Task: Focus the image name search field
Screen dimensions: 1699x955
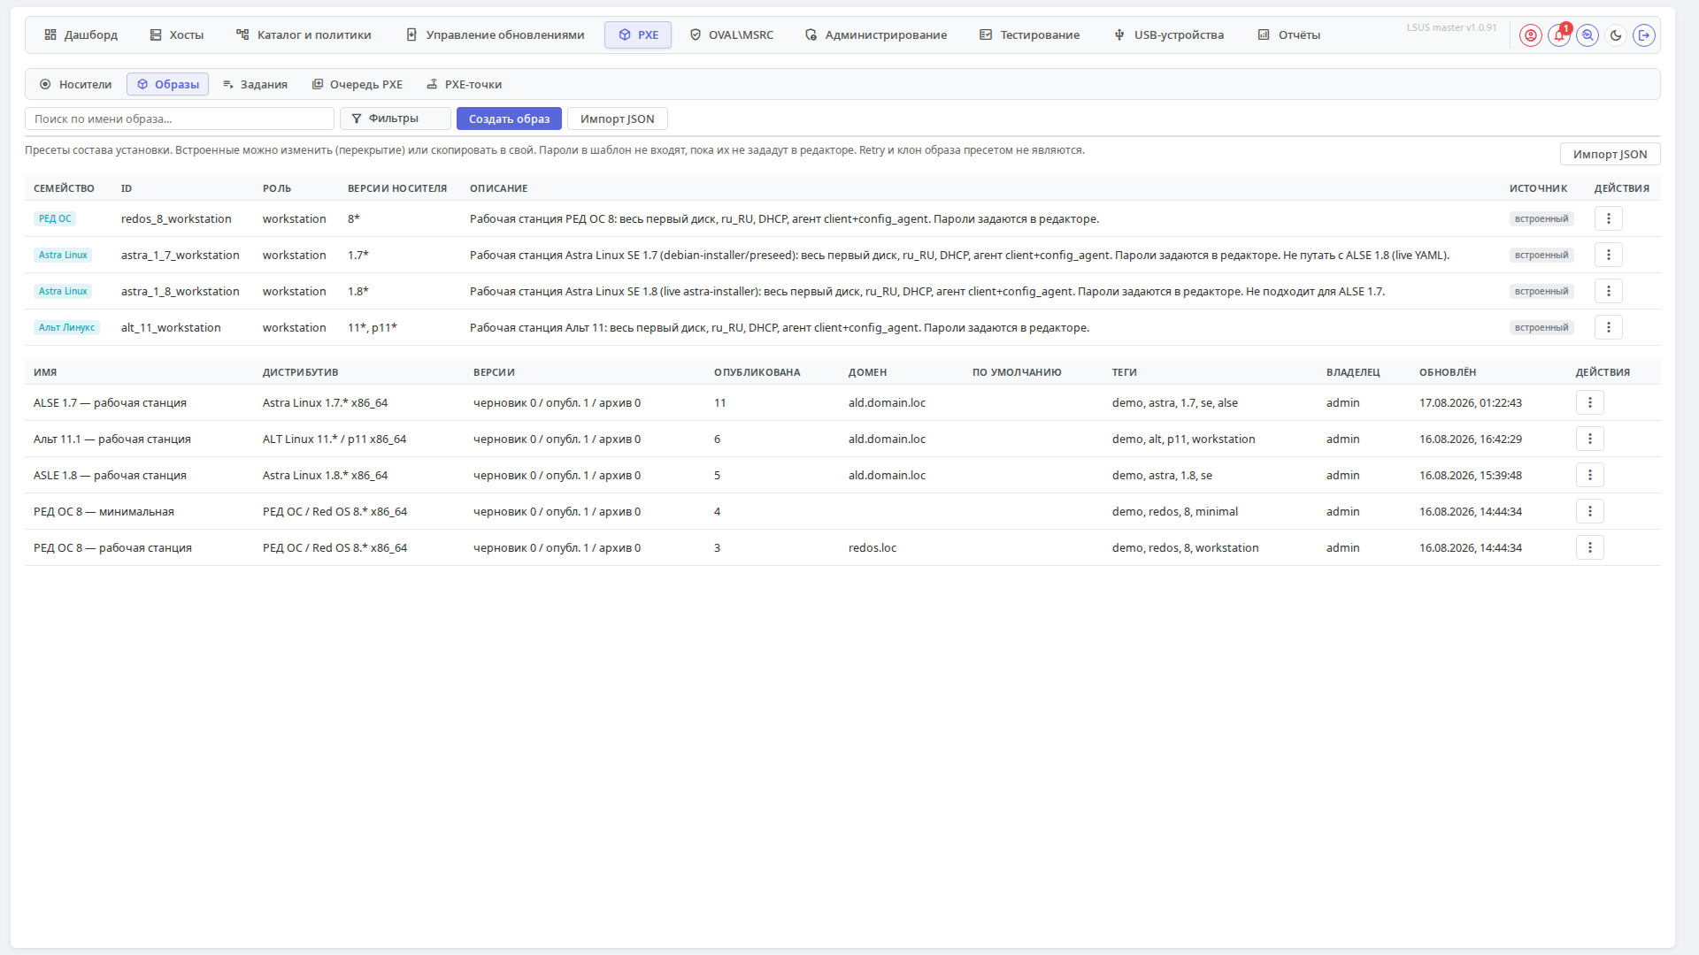Action: (x=180, y=118)
